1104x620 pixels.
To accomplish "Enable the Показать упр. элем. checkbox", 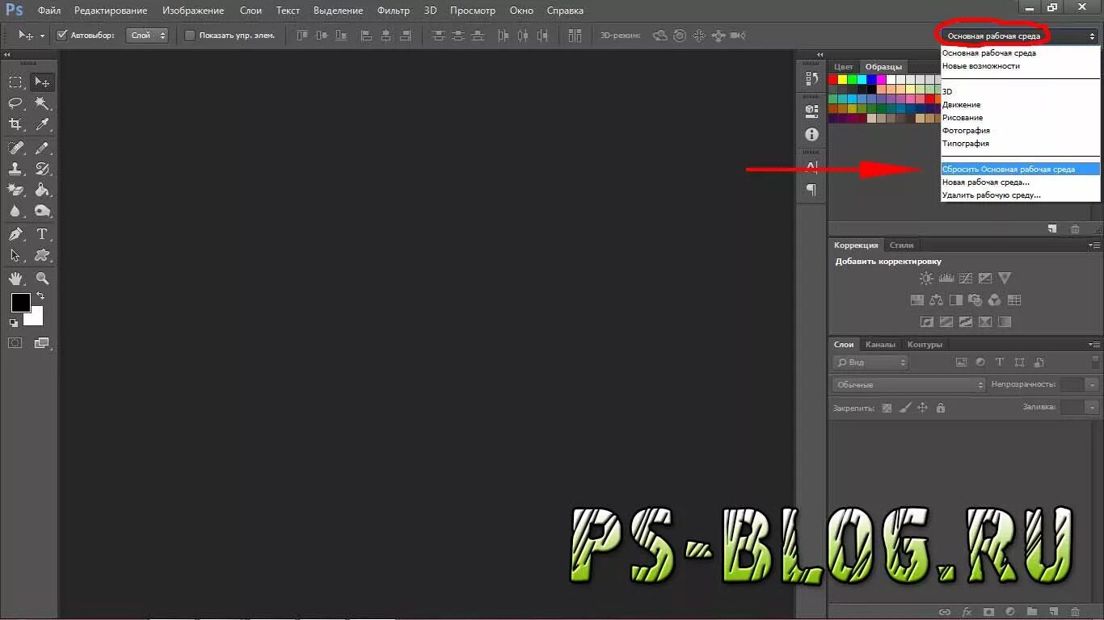I will point(189,35).
